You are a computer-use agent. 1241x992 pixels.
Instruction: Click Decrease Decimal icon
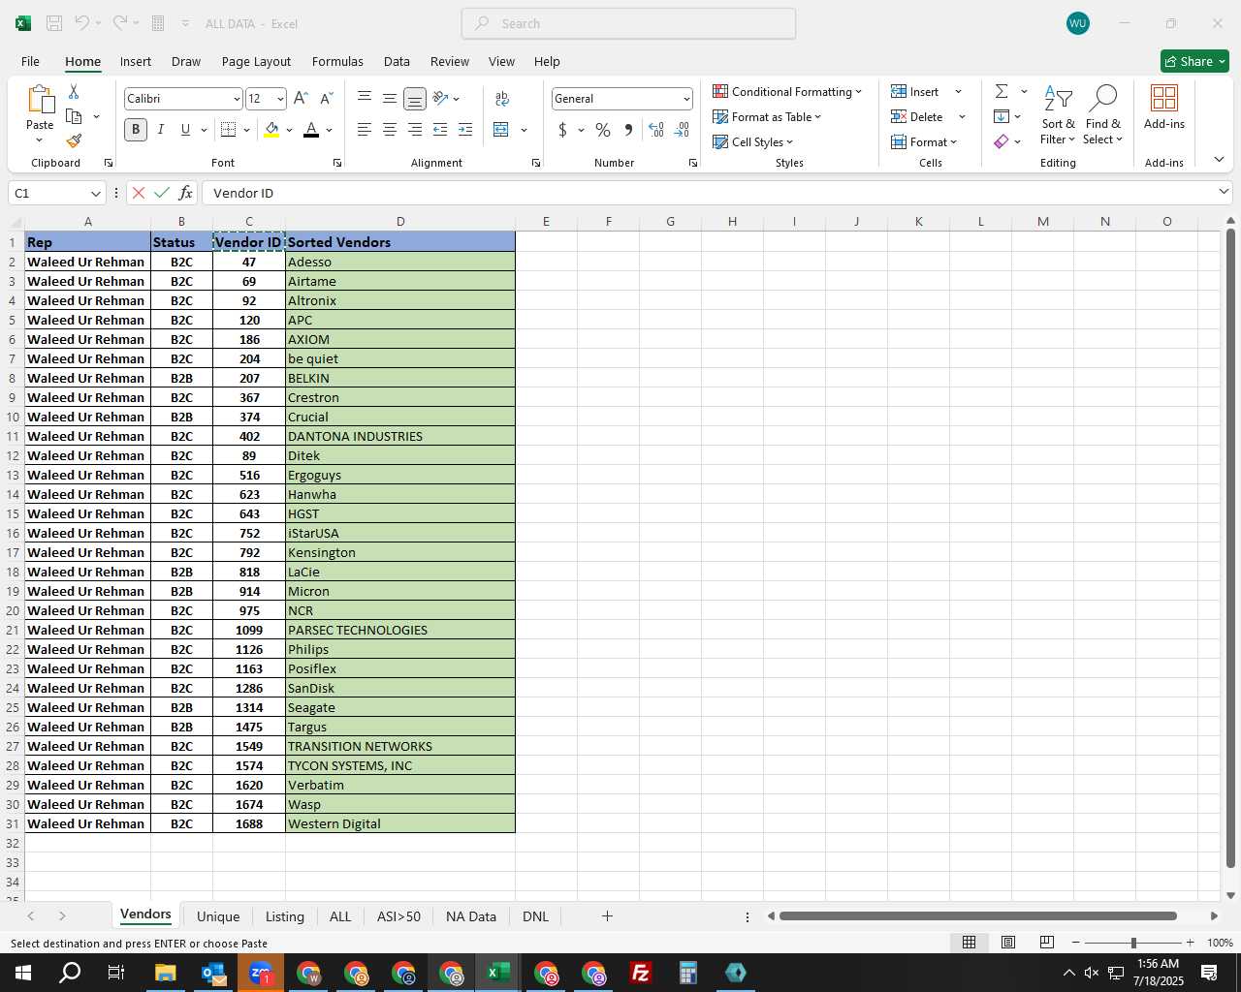point(682,130)
